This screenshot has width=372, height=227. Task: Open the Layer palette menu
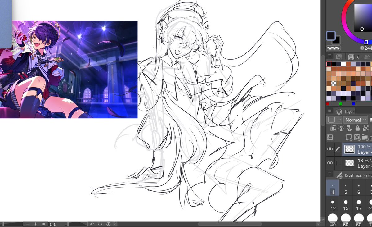329,111
